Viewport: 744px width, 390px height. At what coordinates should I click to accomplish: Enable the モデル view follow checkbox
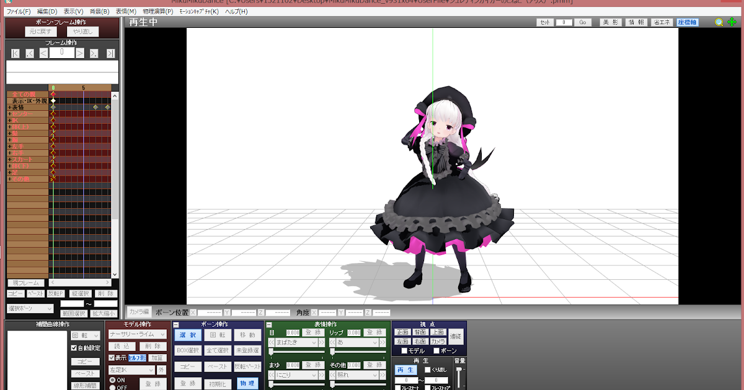point(404,351)
